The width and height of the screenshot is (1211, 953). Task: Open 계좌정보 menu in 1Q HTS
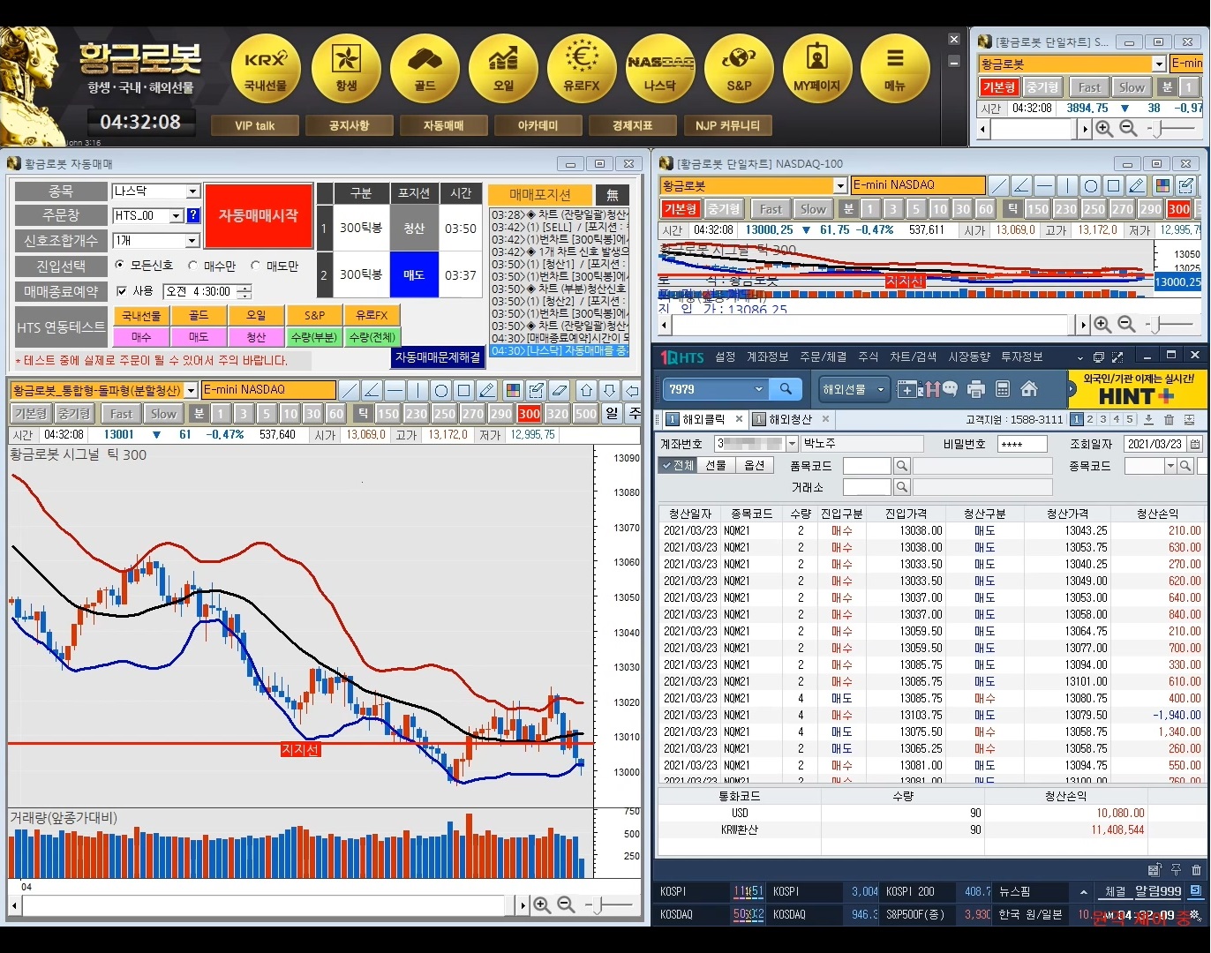767,356
